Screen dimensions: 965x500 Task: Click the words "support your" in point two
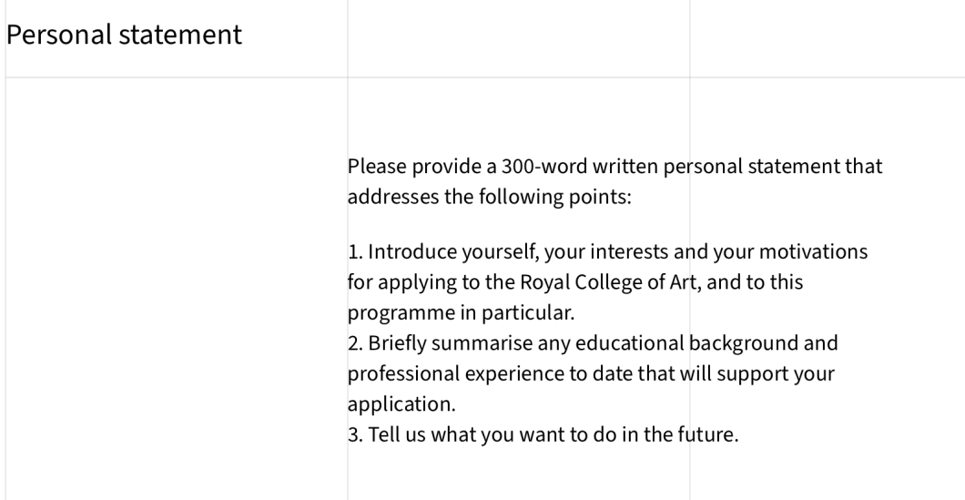tap(776, 373)
